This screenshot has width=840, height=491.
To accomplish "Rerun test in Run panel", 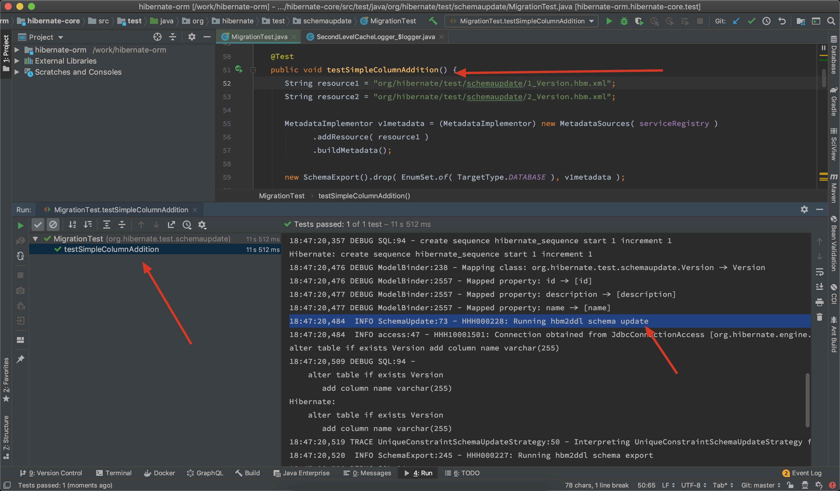I will (x=20, y=225).
